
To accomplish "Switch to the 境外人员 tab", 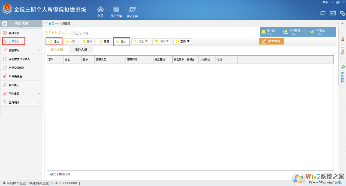I will pos(81,50).
